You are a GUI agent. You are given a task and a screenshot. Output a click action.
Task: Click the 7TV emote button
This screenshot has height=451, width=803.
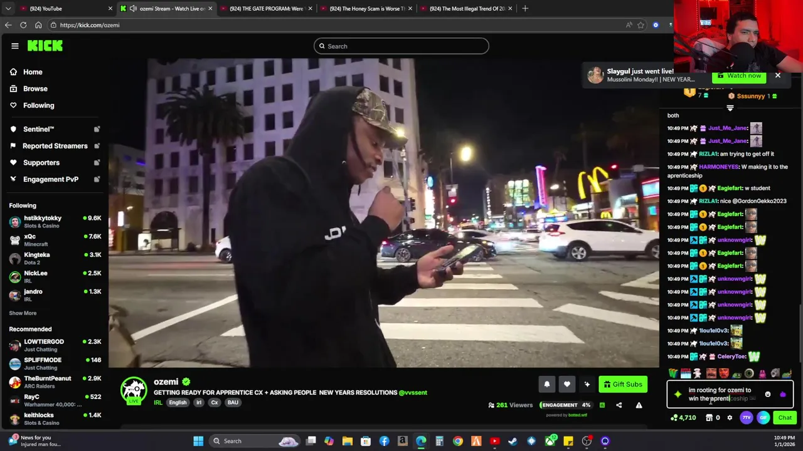tap(747, 418)
